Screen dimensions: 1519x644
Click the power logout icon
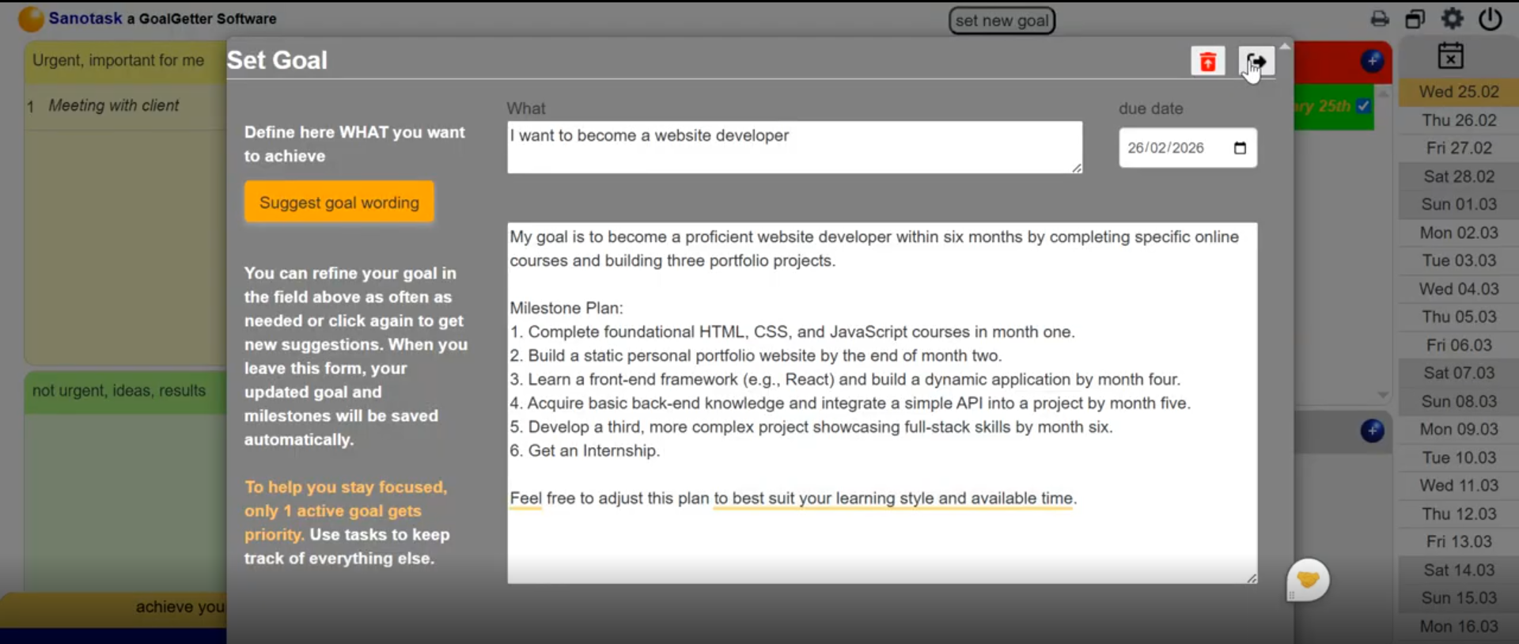point(1491,19)
